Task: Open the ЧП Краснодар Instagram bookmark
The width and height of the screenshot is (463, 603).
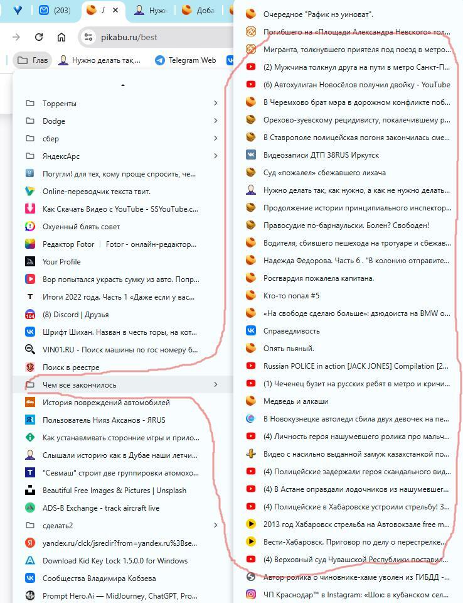Action: tap(355, 594)
